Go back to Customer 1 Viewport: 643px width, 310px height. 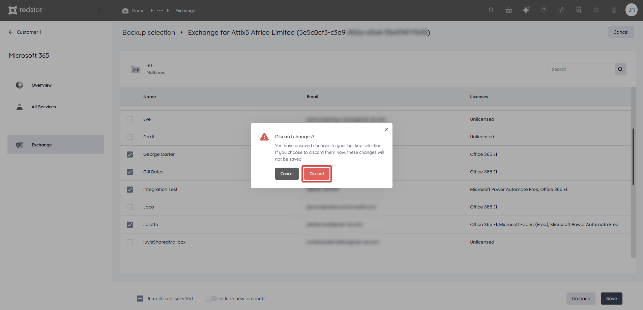coord(29,32)
